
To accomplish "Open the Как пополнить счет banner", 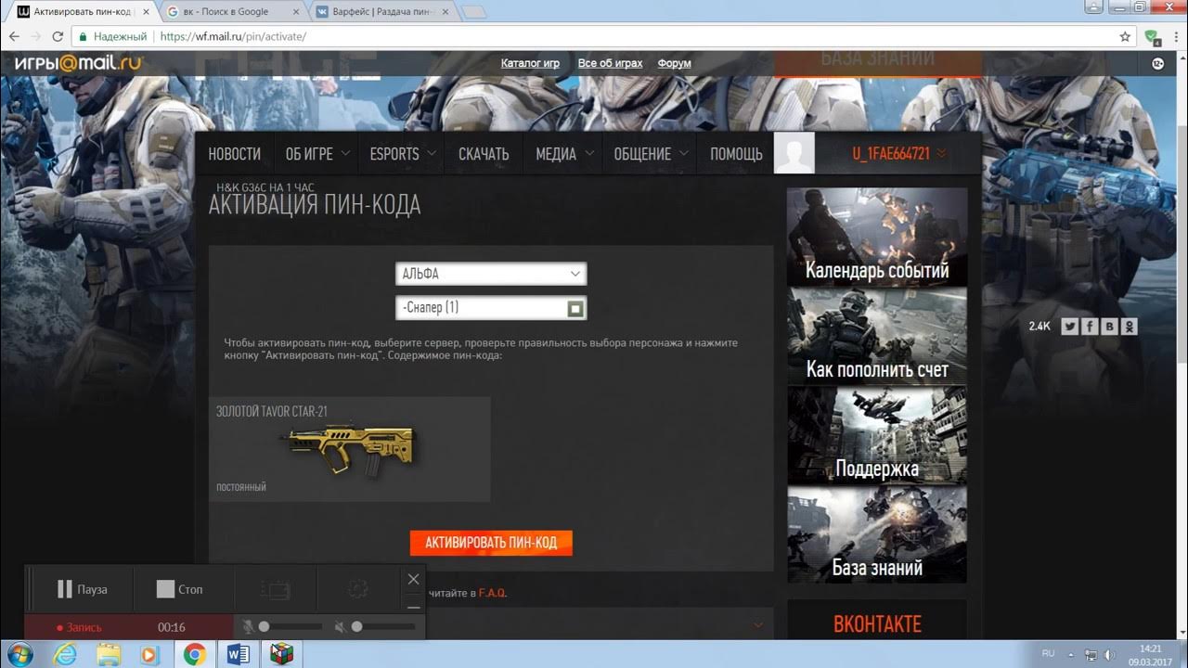I will coord(877,336).
